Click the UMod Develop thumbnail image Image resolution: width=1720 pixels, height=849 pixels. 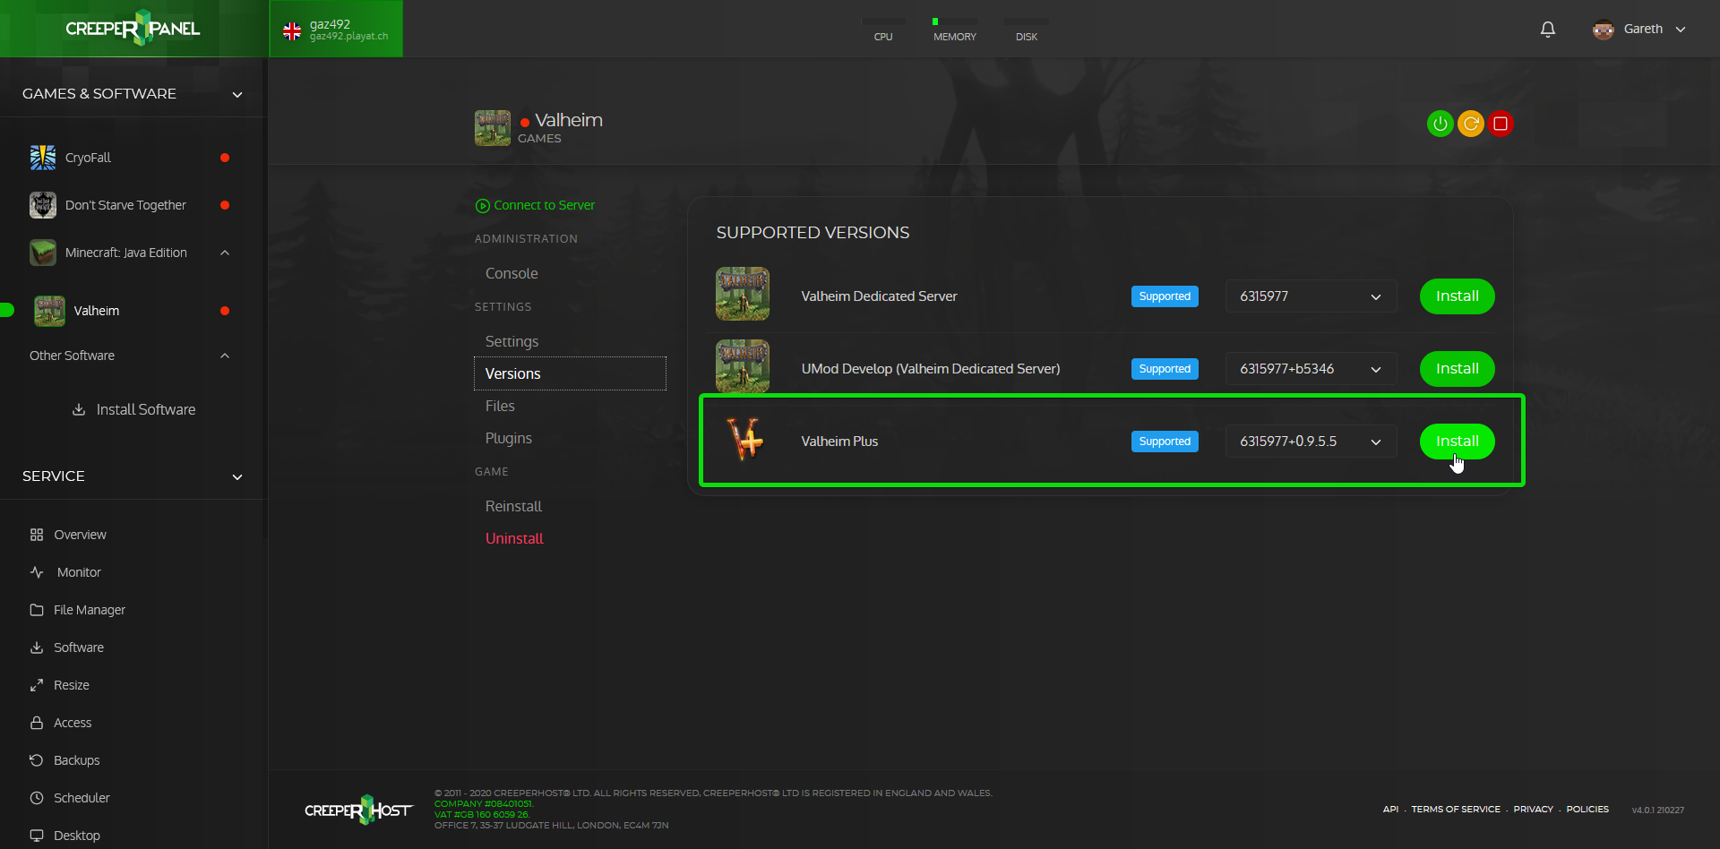click(742, 366)
